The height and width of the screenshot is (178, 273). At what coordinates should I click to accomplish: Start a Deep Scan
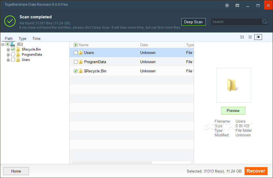click(193, 22)
